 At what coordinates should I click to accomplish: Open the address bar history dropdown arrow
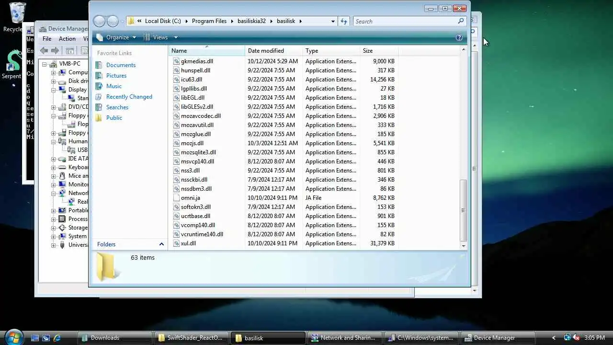click(333, 21)
